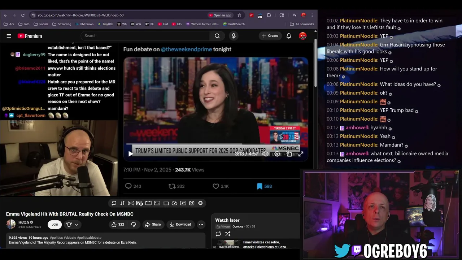Click the volume boost icon in enhancer toolbar
Screen dimensions: 462x260
(x=131, y=203)
